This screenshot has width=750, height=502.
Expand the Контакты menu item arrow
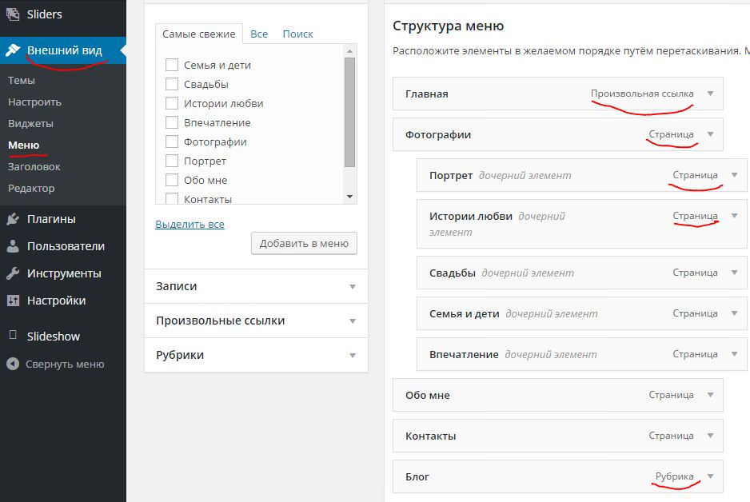point(710,436)
